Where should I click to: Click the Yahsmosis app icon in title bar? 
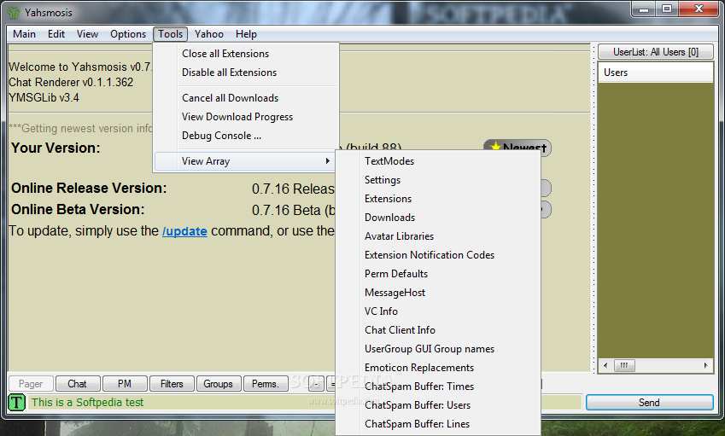tap(14, 13)
